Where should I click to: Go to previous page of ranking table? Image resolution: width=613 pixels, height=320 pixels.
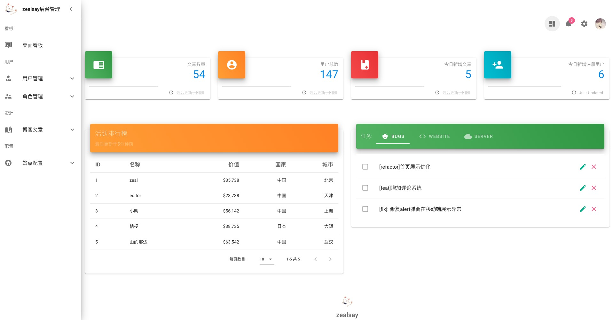316,259
